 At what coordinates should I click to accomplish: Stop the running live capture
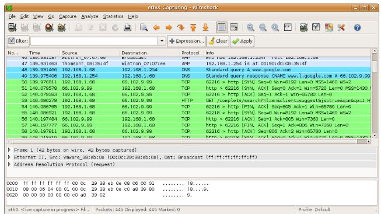pos(50,27)
